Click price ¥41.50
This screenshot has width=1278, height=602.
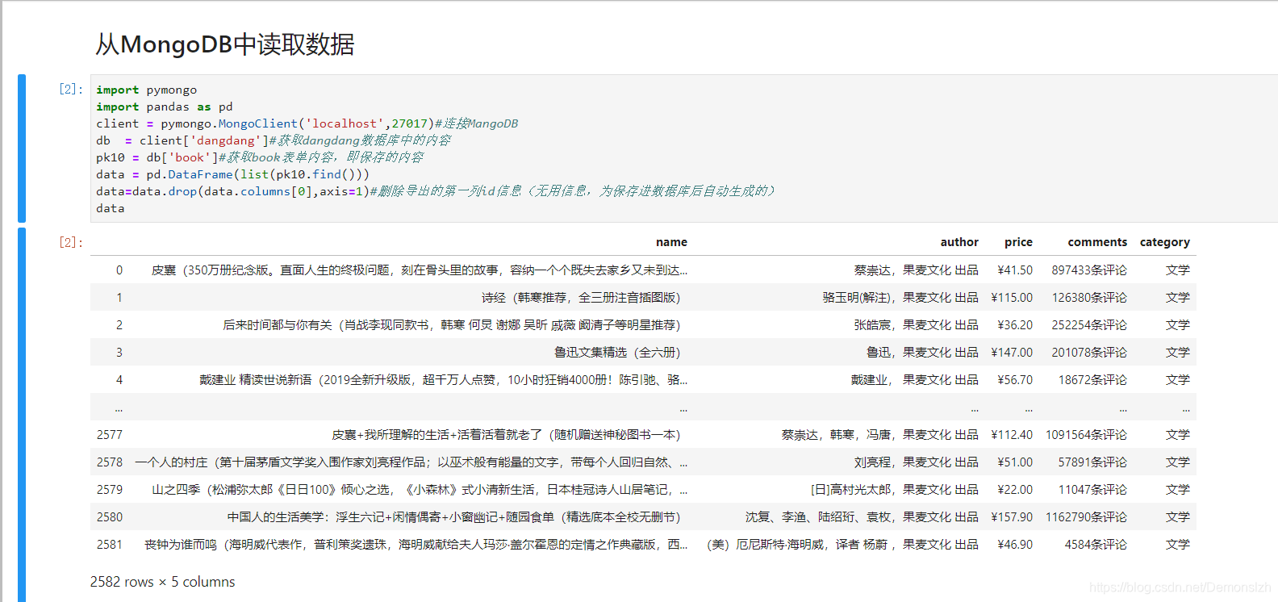(x=1015, y=270)
